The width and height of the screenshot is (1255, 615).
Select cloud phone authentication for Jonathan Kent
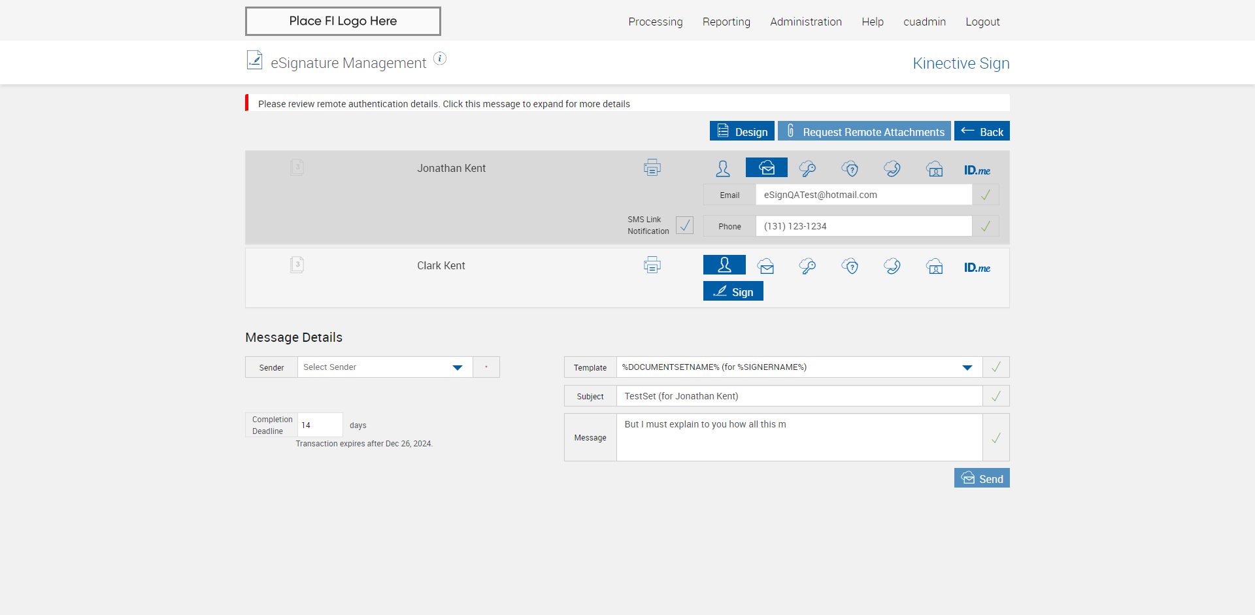(x=892, y=169)
